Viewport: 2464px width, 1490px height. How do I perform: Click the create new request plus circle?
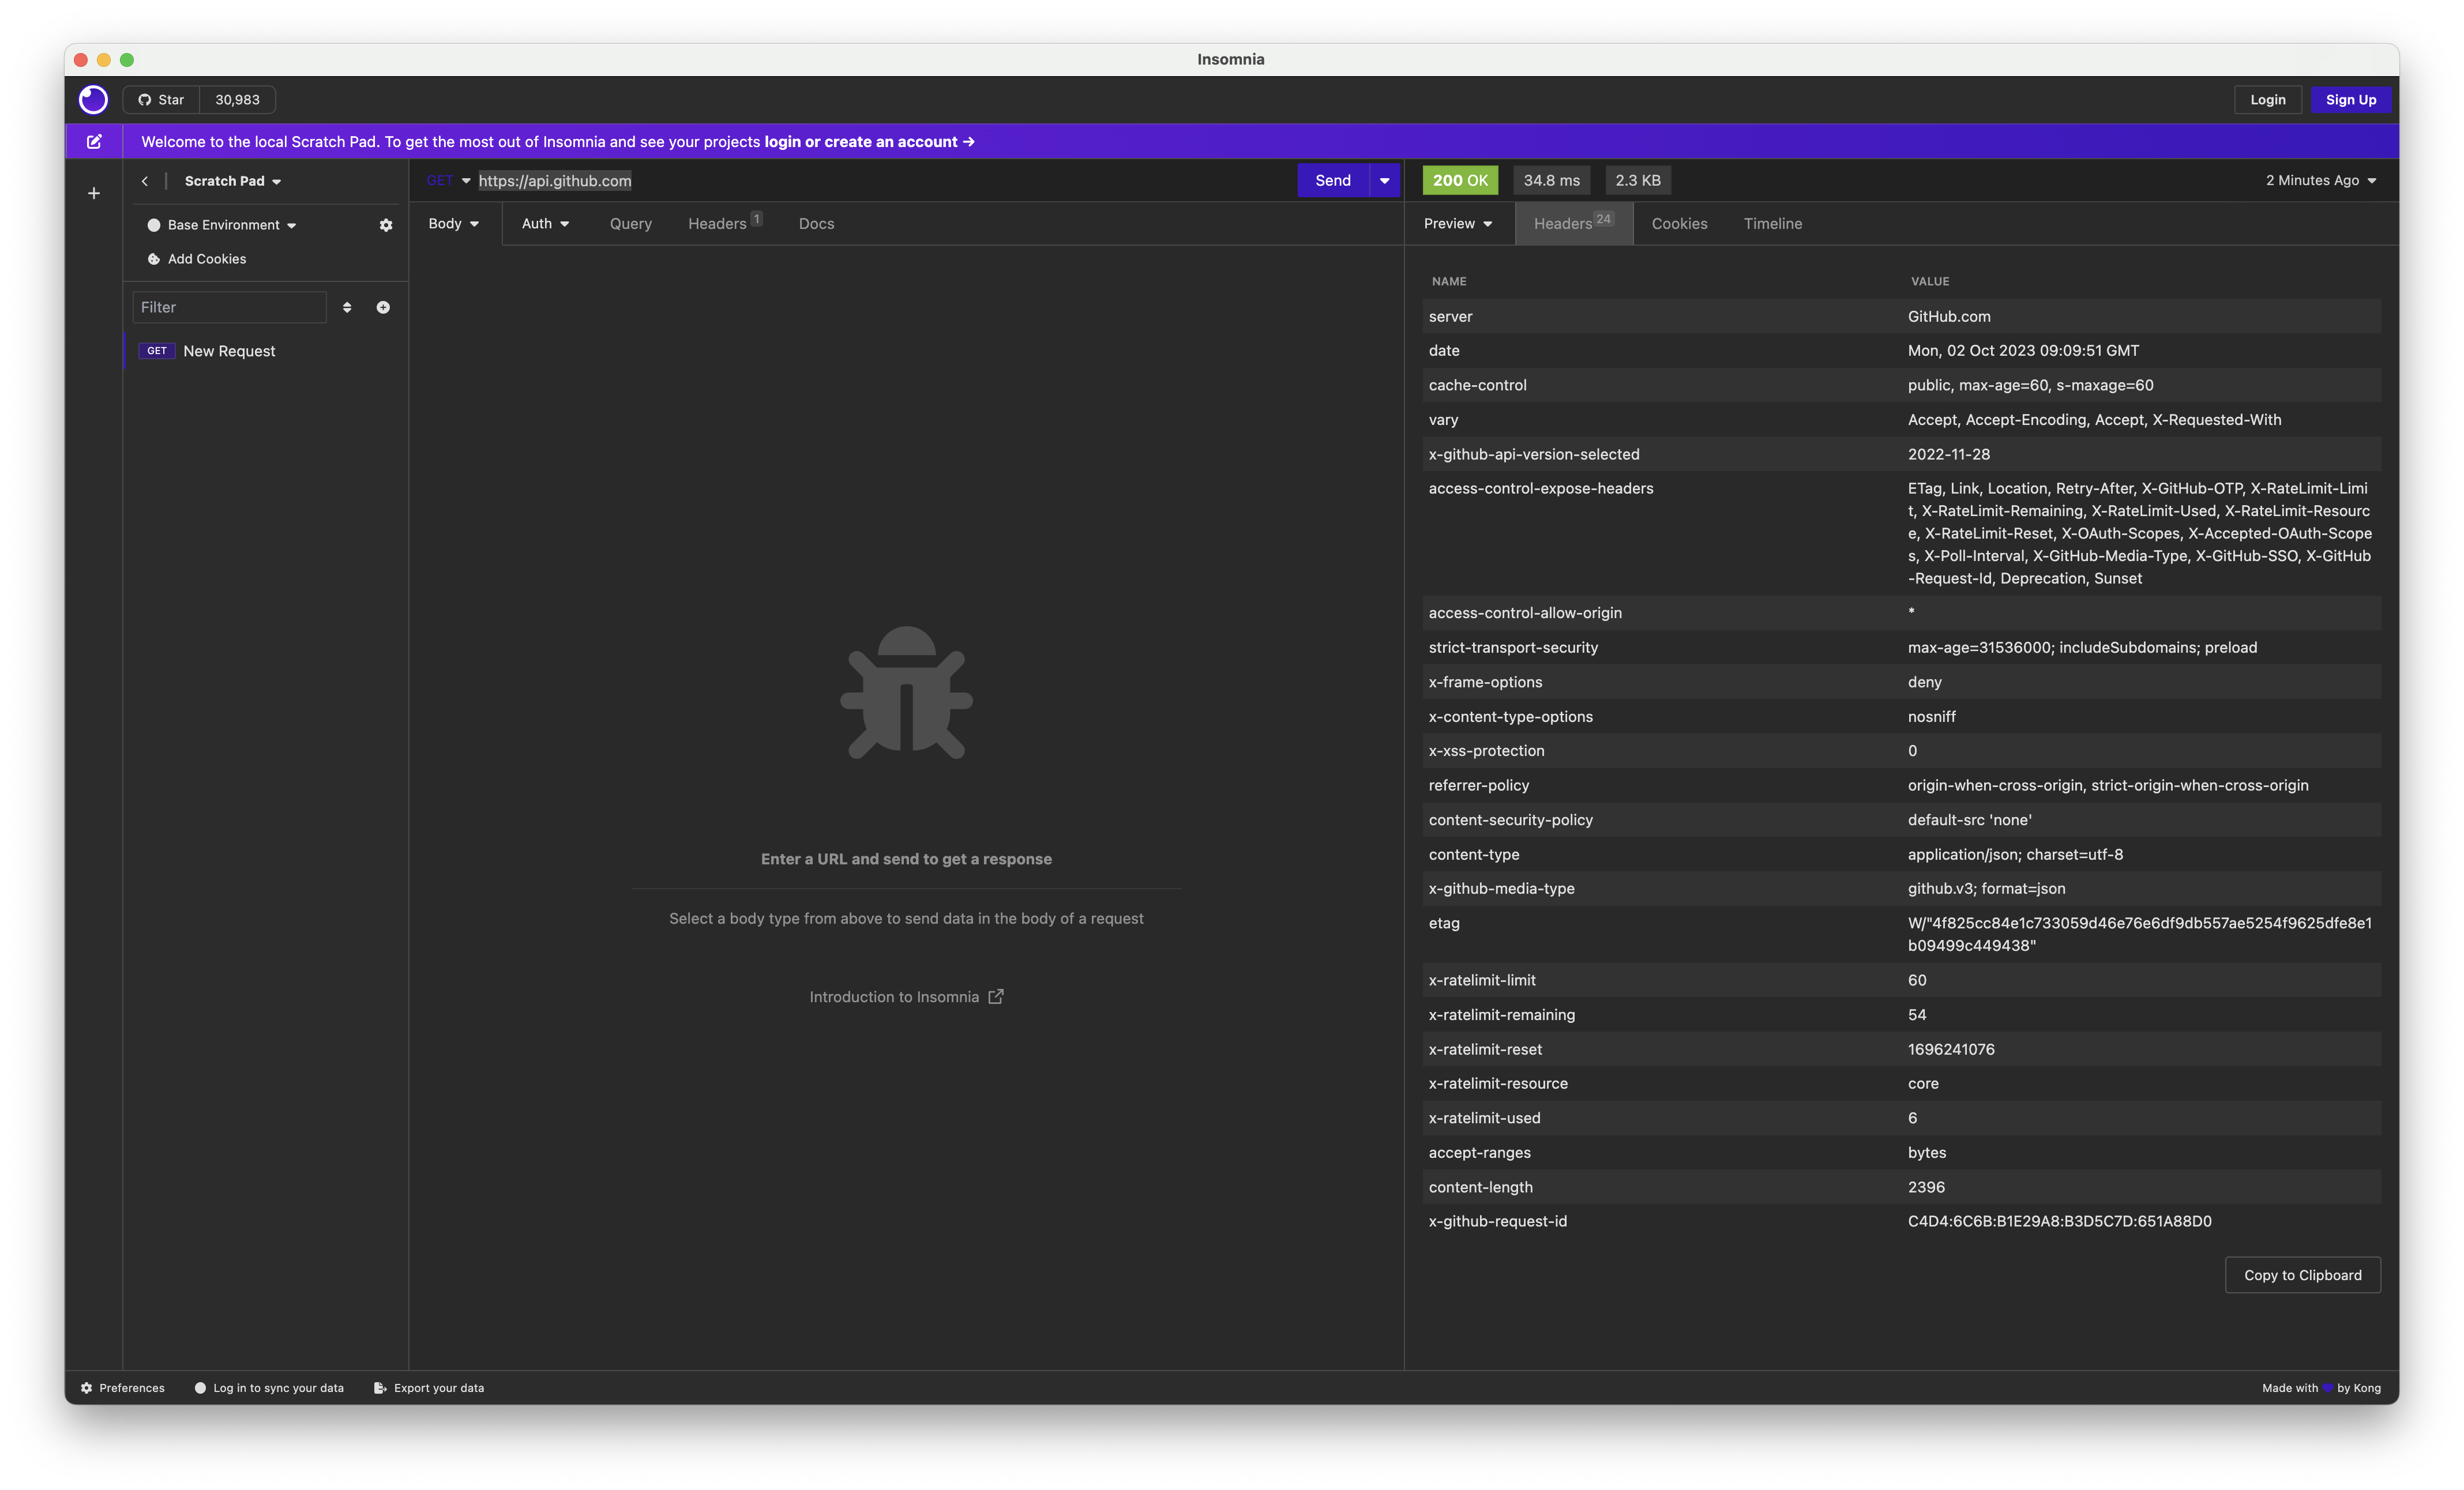pos(383,307)
